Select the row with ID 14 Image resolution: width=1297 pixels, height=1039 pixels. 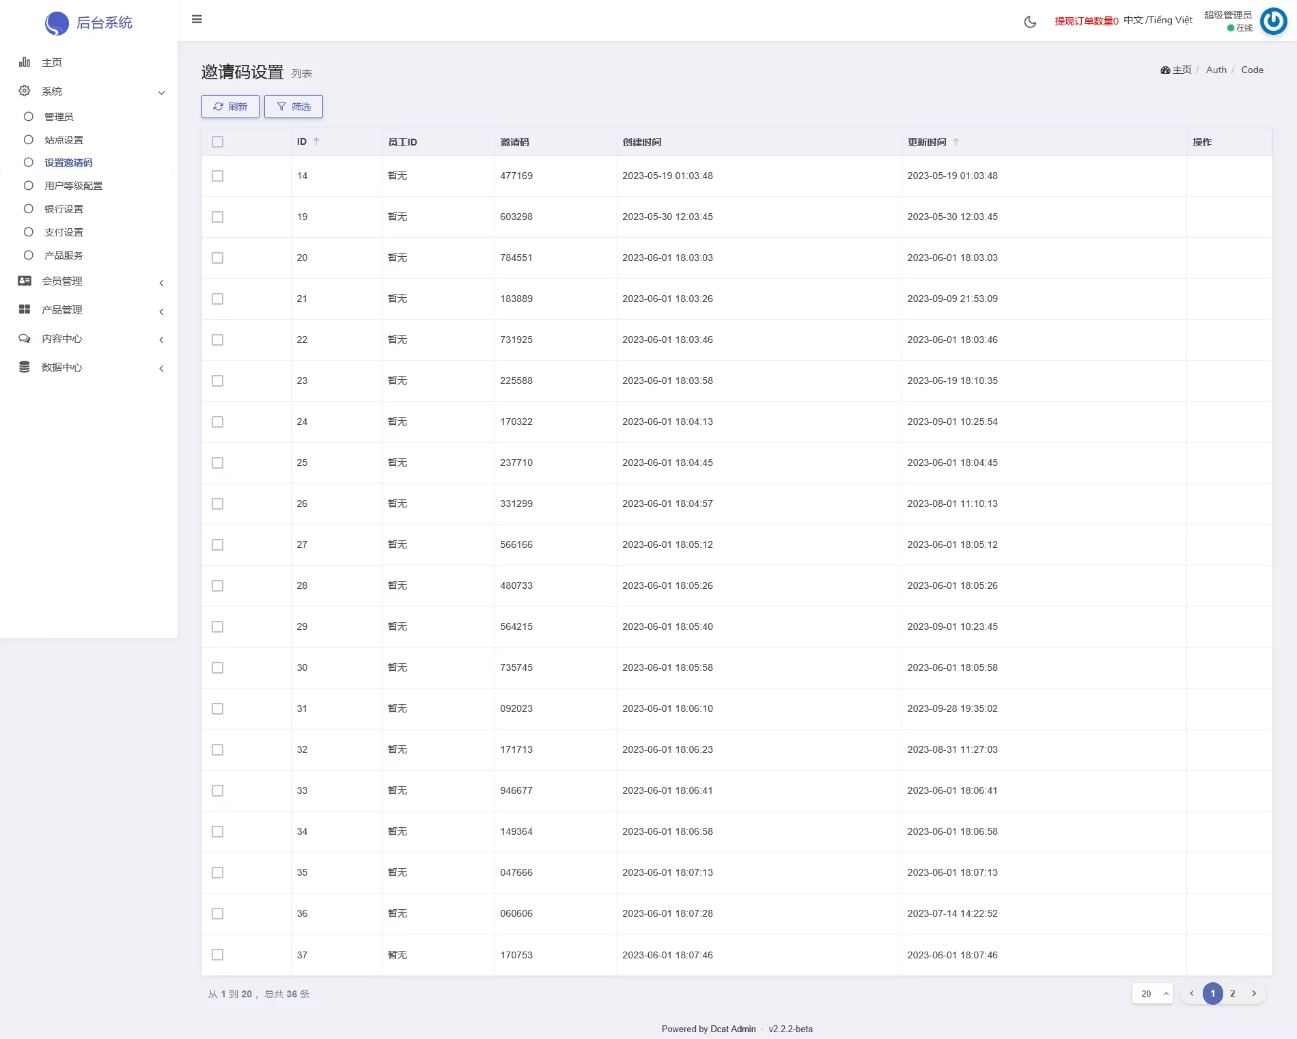tap(217, 176)
